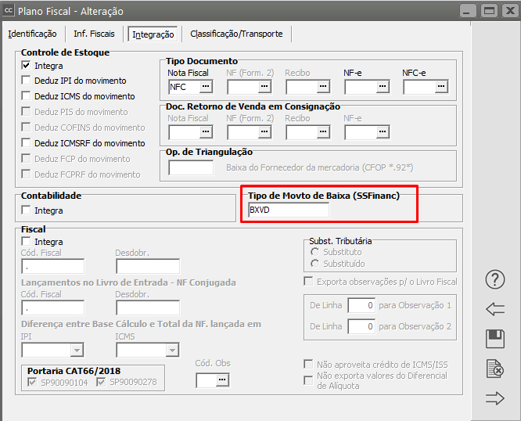Enable Deduz IPI do movimento checkbox
Image resolution: width=521 pixels, height=421 pixels.
click(x=27, y=81)
